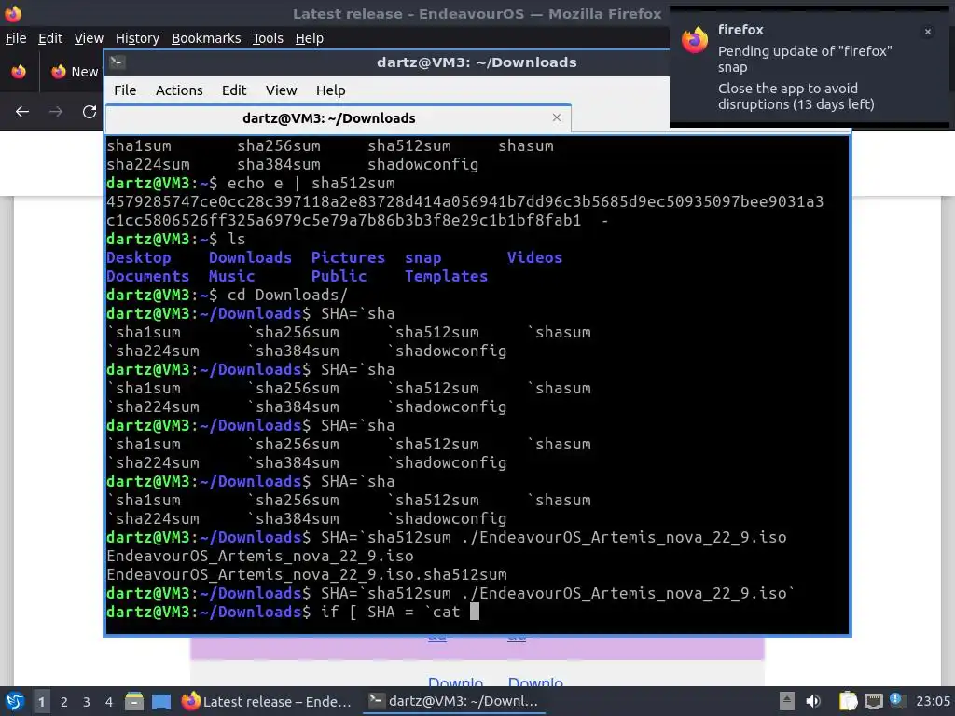Image resolution: width=955 pixels, height=716 pixels.
Task: Open the terminal View menu
Action: tap(281, 90)
